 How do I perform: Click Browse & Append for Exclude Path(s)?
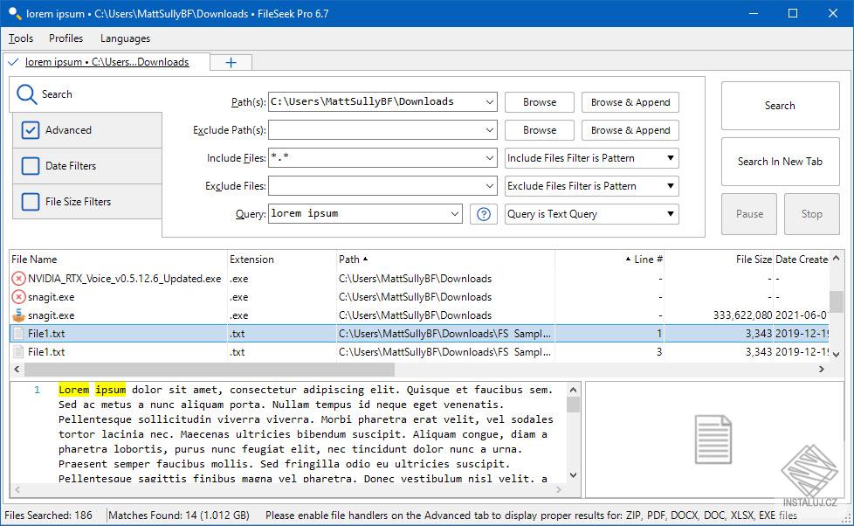click(630, 130)
